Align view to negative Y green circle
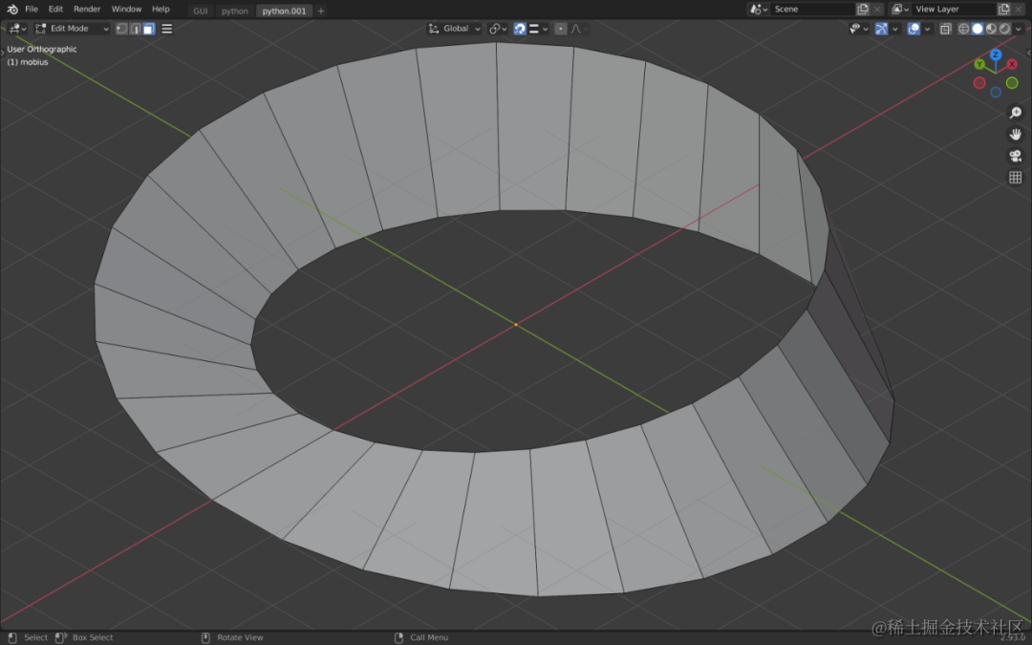Viewport: 1032px width, 645px height. 1012,83
